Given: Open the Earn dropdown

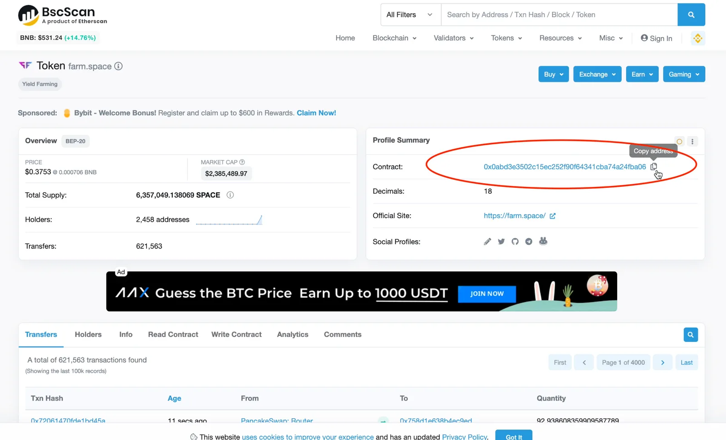Looking at the screenshot, I should tap(642, 74).
